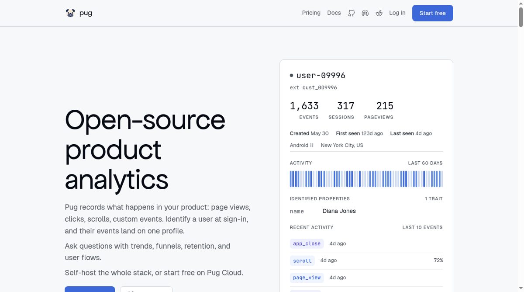This screenshot has height=292, width=524.
Task: Click the First seen 123d ago text
Action: [359, 133]
